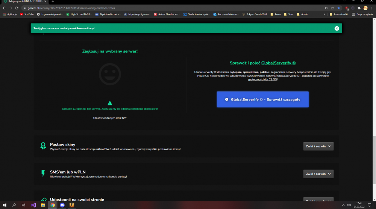Image resolution: width=376 pixels, height=209 pixels.
Task: Click the Postaw skiny heading
Action: [62, 144]
